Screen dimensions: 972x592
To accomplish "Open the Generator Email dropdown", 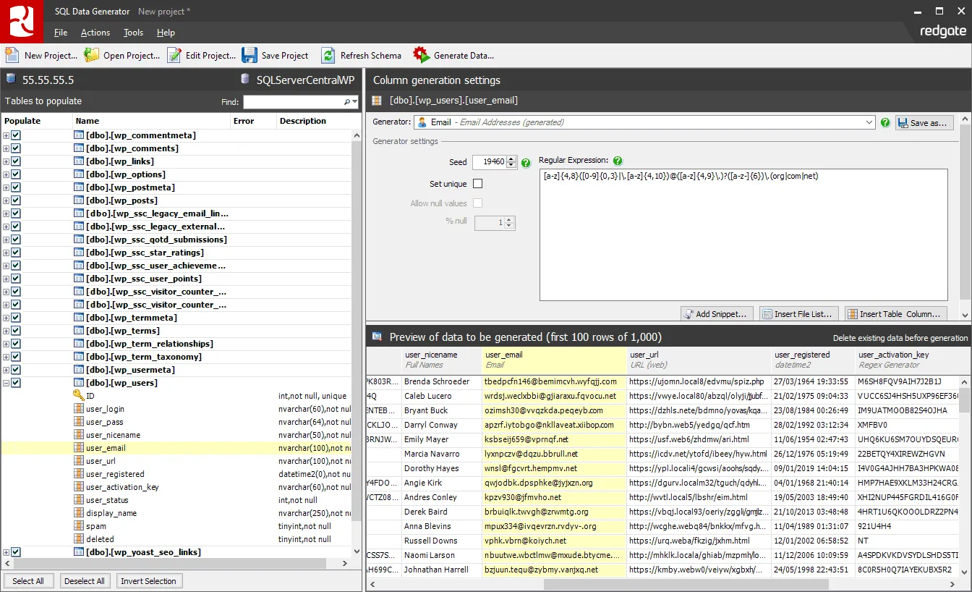I will point(869,122).
